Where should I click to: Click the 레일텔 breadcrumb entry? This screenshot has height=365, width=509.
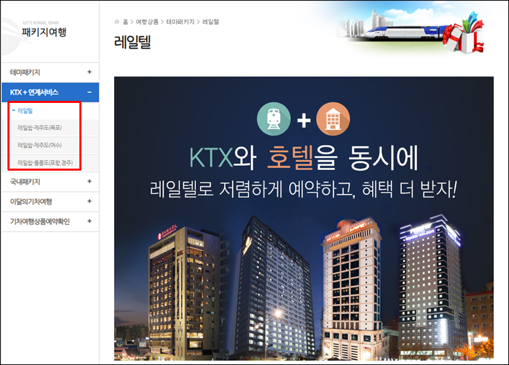tap(210, 22)
